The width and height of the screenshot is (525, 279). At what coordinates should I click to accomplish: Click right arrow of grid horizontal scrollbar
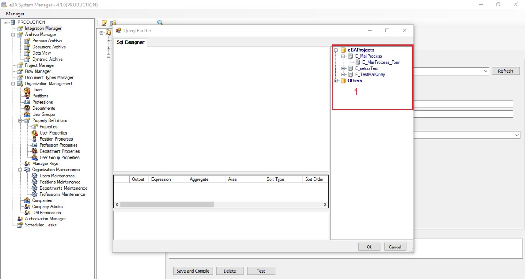[325, 205]
